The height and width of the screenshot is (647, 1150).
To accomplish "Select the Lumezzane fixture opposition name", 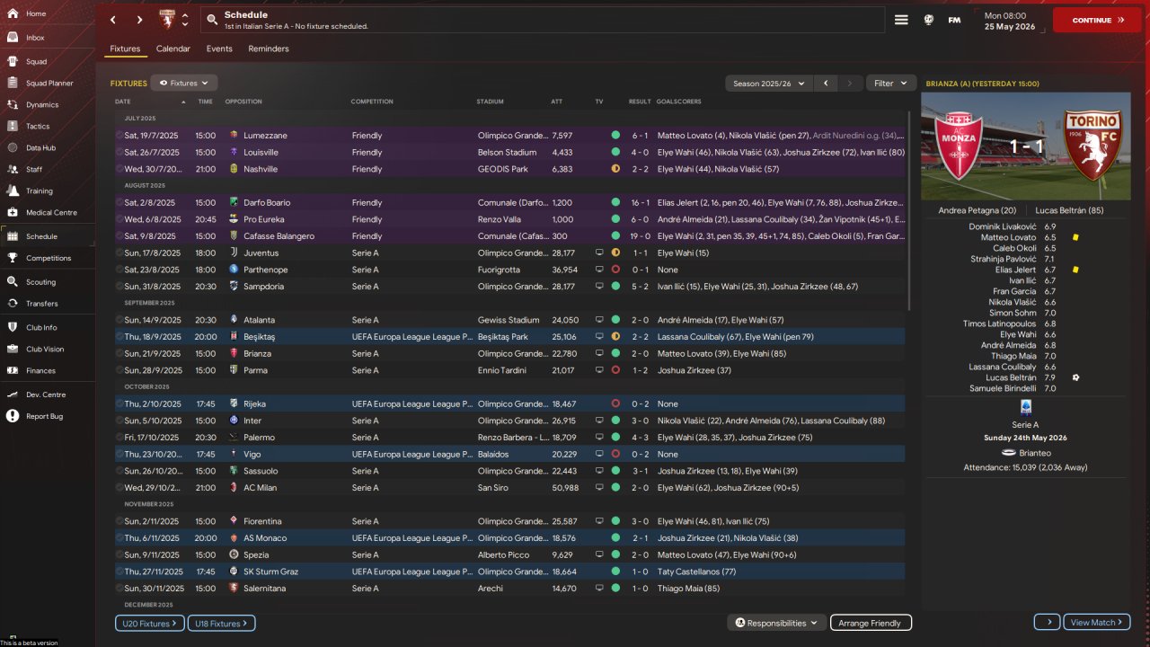I will 265,136.
